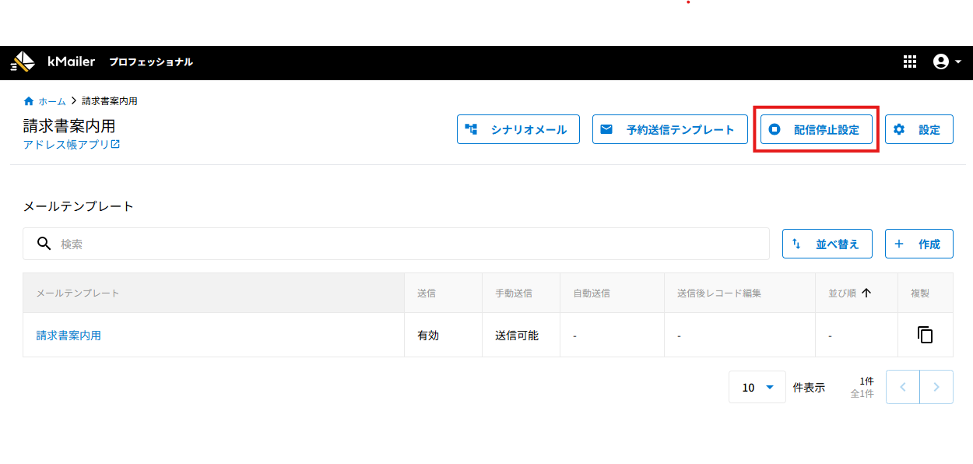Open the シナリオメール page
The height and width of the screenshot is (464, 973).
pos(518,130)
